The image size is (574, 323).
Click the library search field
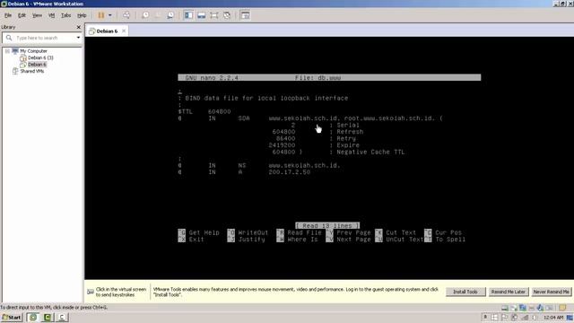click(x=42, y=38)
